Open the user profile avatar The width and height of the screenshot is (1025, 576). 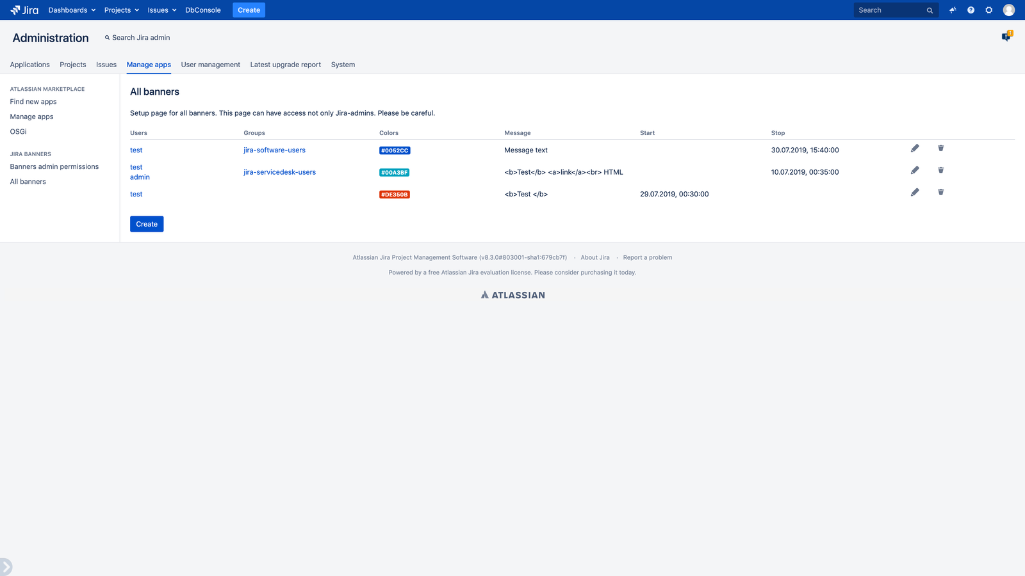click(1009, 10)
